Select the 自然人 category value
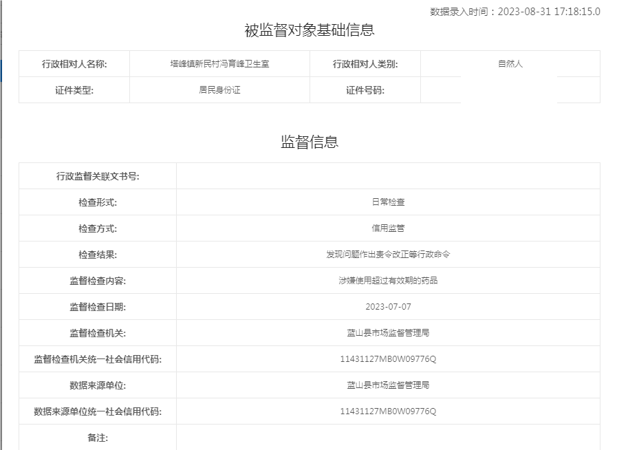Viewport: 617px width, 450px height. (510, 64)
